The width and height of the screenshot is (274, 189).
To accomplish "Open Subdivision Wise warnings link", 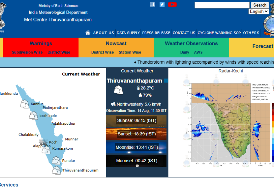I will point(27,52).
